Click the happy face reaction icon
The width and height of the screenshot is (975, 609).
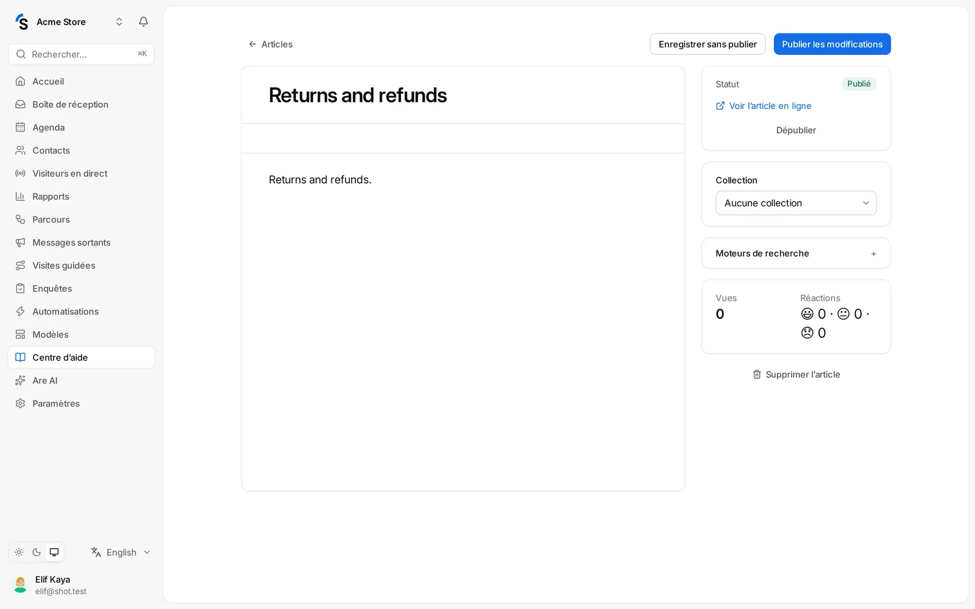pyautogui.click(x=807, y=314)
